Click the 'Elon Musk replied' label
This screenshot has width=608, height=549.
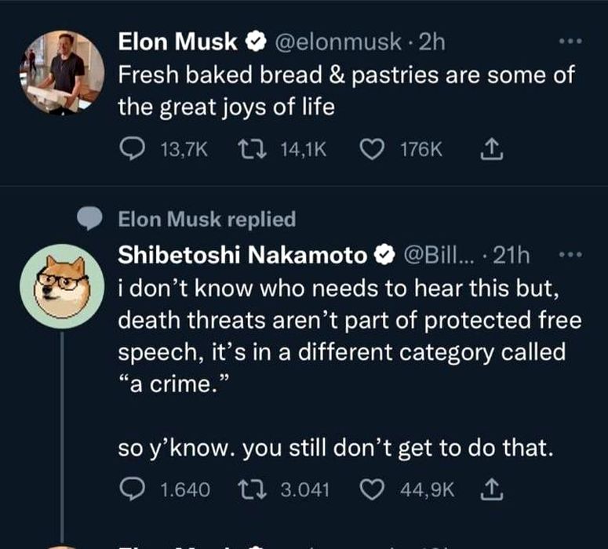click(x=206, y=220)
